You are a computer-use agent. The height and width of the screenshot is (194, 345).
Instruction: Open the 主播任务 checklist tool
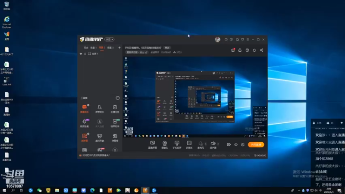tap(115, 109)
